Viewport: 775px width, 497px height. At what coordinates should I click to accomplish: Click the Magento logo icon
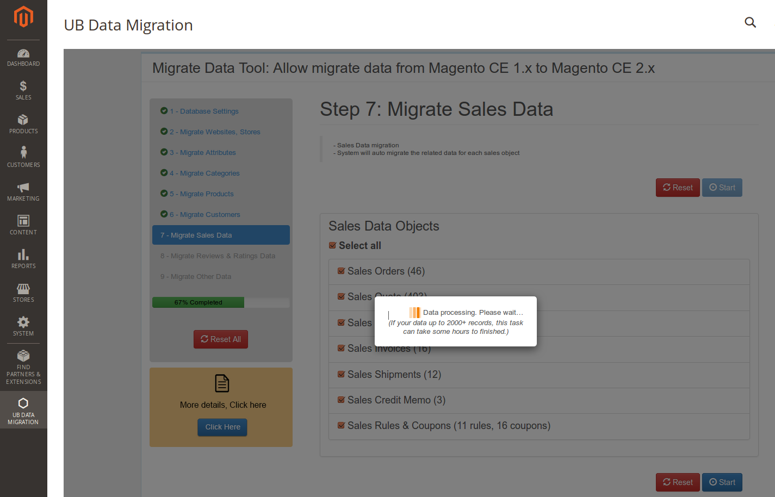pyautogui.click(x=23, y=17)
